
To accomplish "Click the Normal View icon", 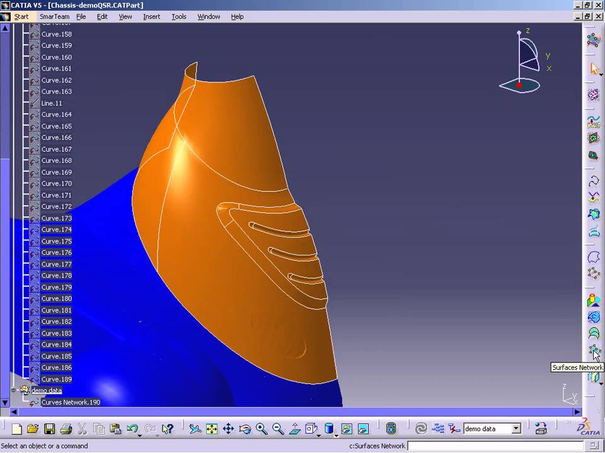I will click(x=295, y=428).
